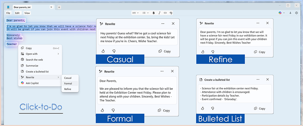Viewport: 303px width, 126px height.
Task: Toggle bold formatting in the toolbar
Action: click(154, 13)
